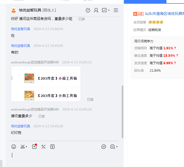Click the 培优益智玩具 seller avatar
184x167 pixels.
click(14, 10)
